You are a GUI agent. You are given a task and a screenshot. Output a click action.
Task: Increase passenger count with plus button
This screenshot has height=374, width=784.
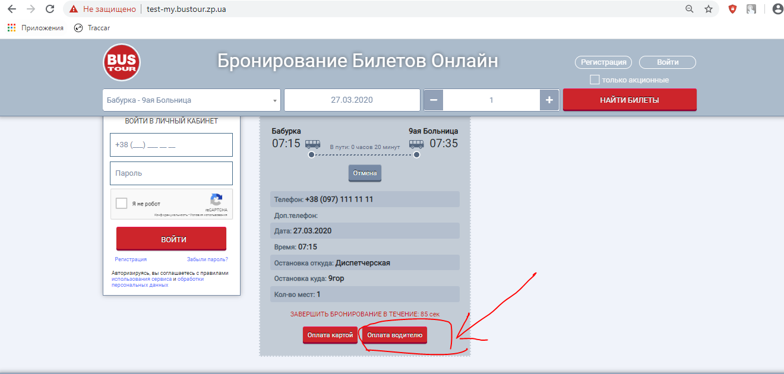point(549,100)
